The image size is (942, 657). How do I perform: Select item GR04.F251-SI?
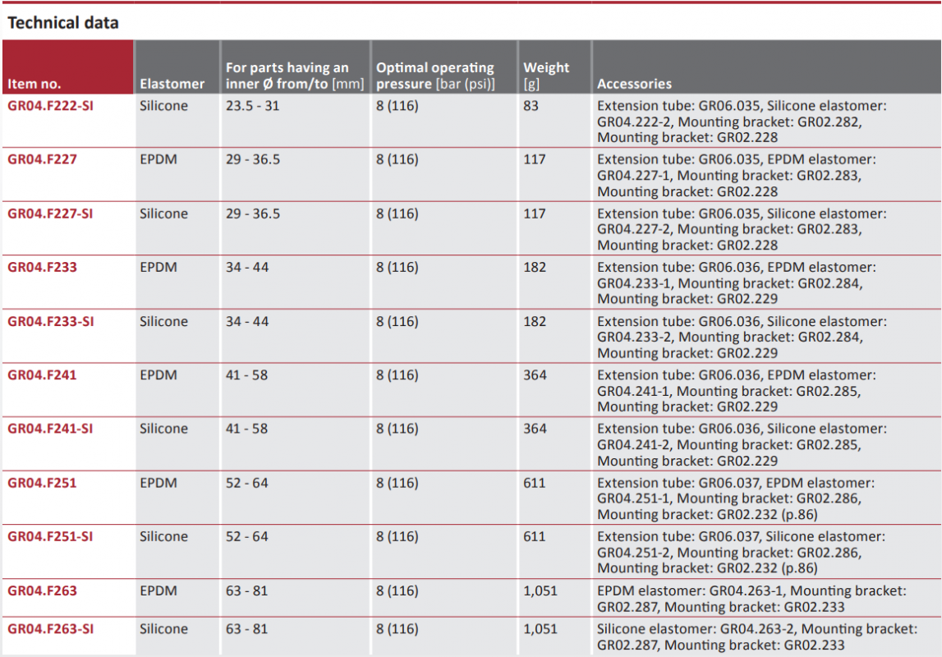pos(50,536)
